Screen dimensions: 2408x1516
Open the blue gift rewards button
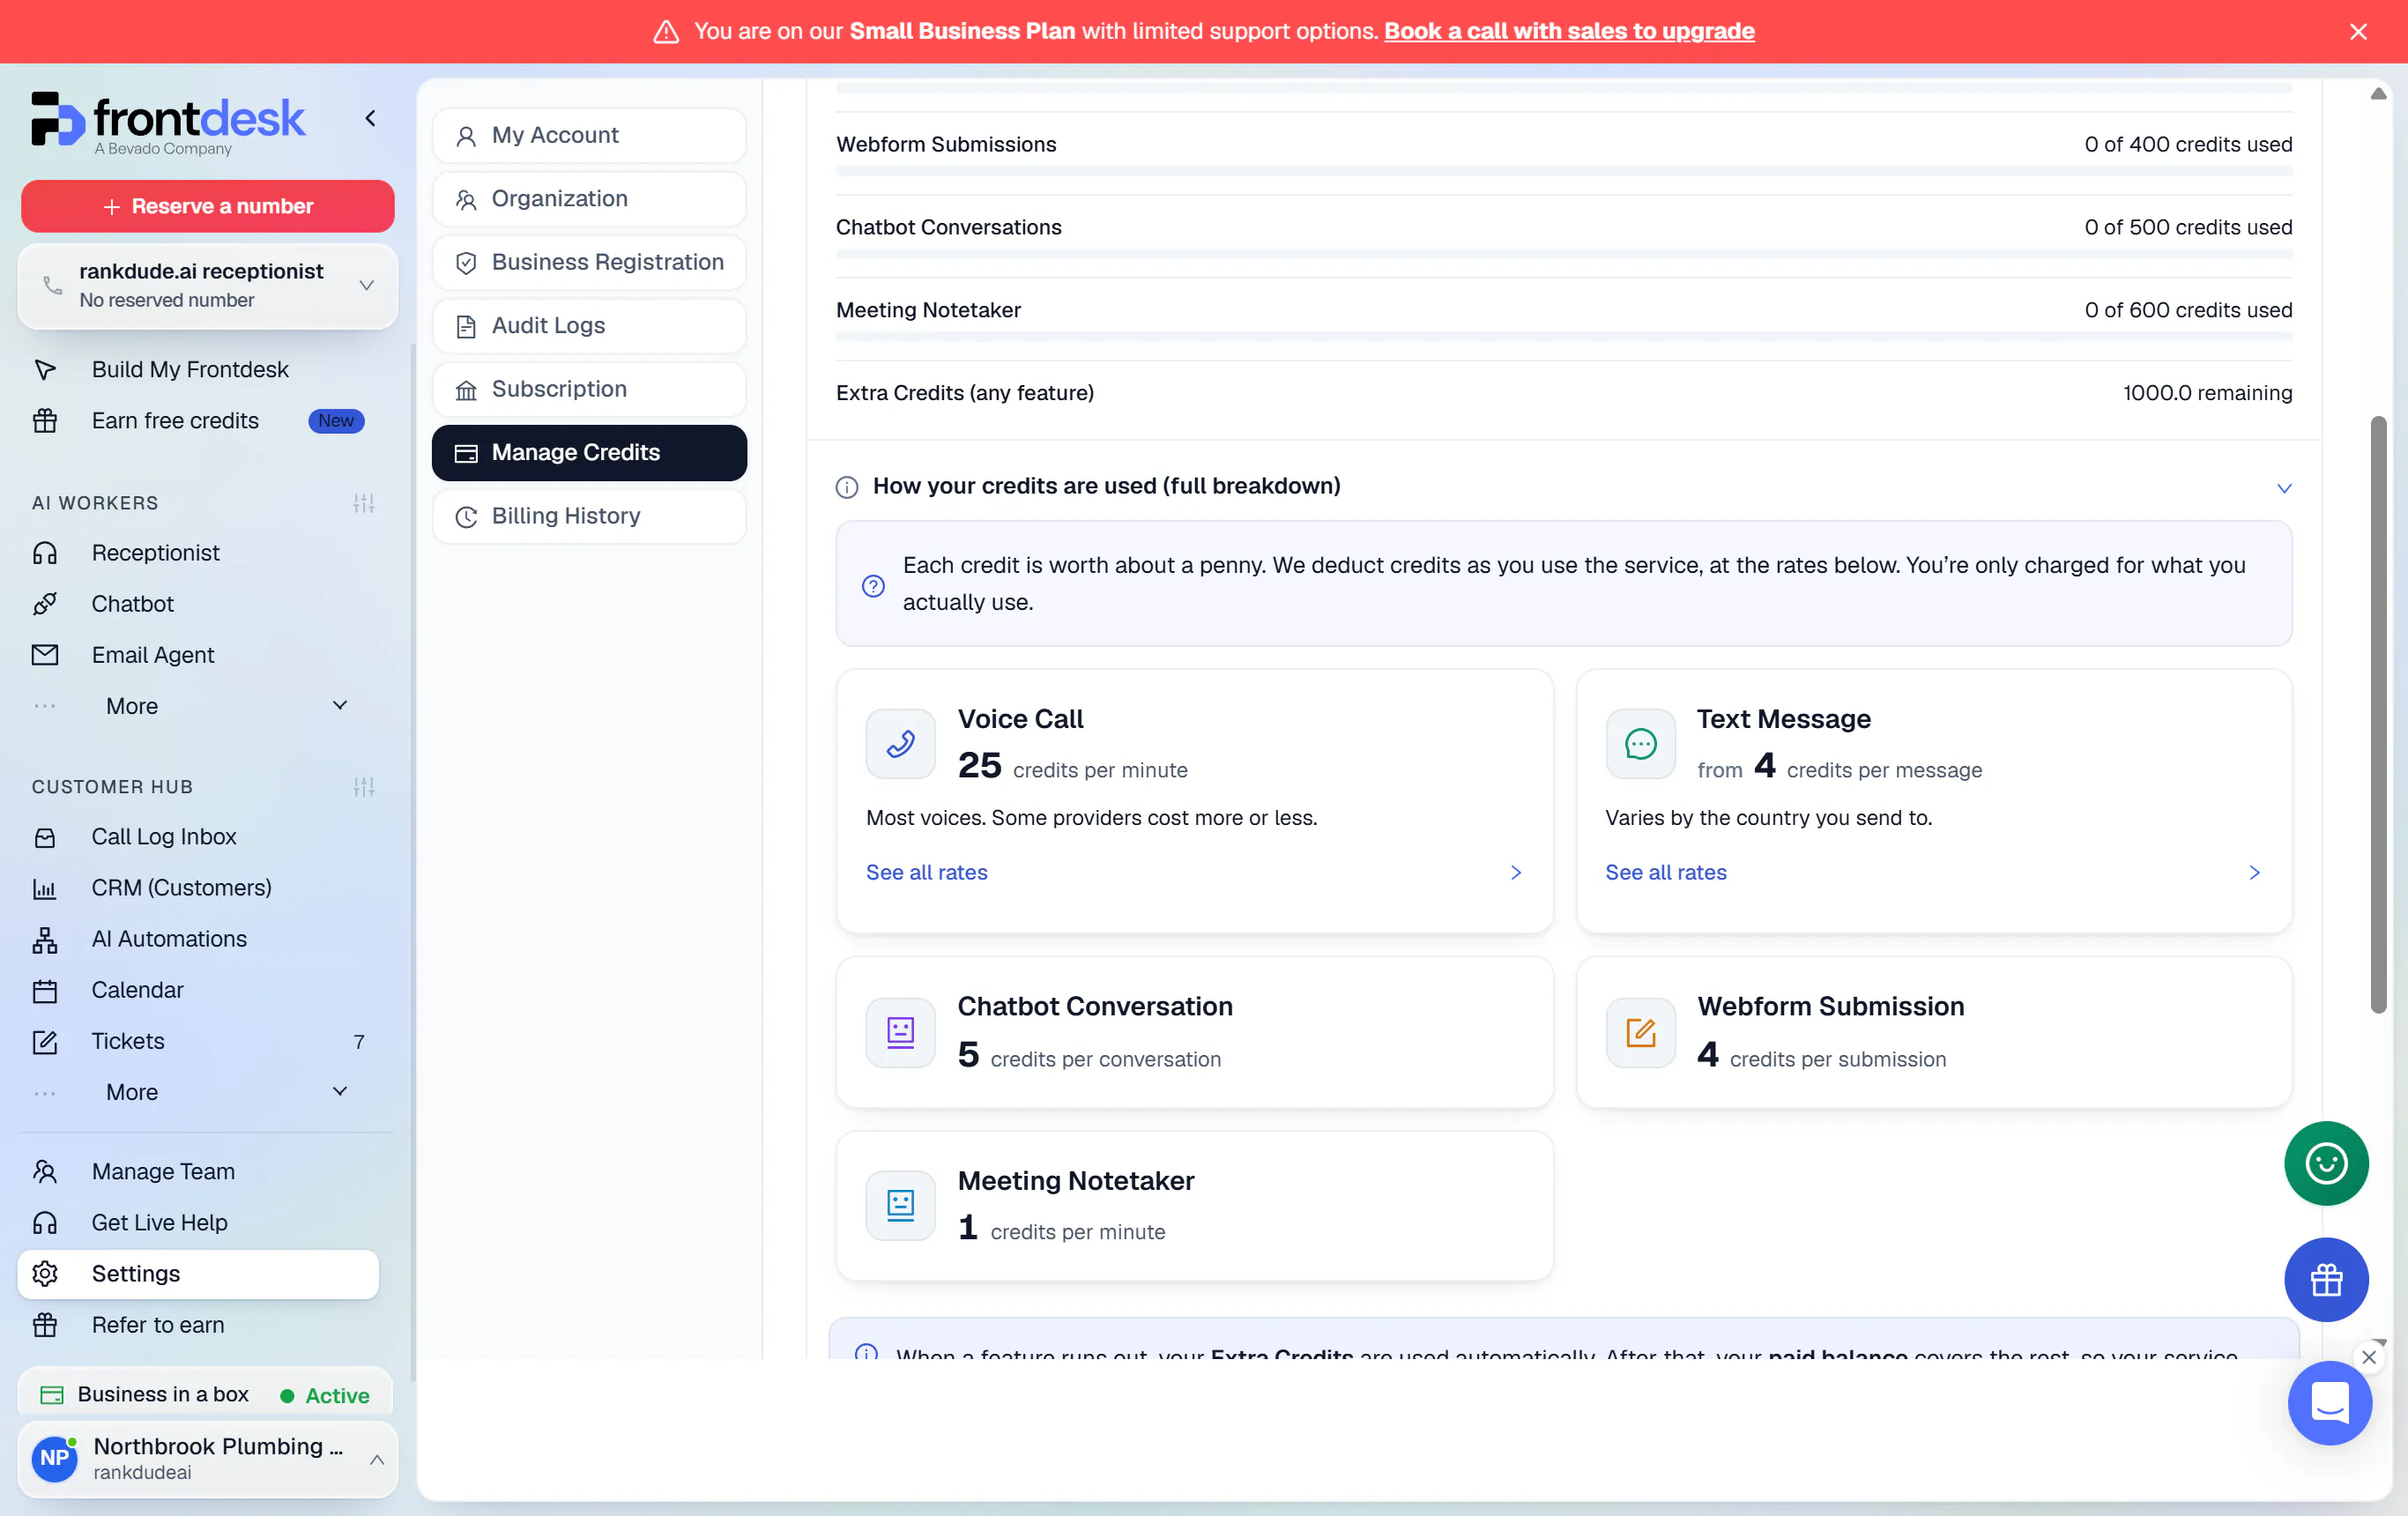(2326, 1279)
